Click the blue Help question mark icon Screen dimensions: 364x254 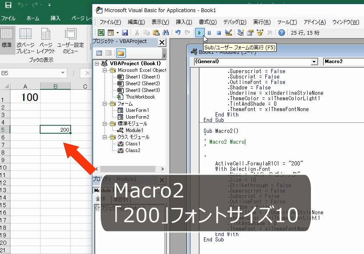[282, 33]
